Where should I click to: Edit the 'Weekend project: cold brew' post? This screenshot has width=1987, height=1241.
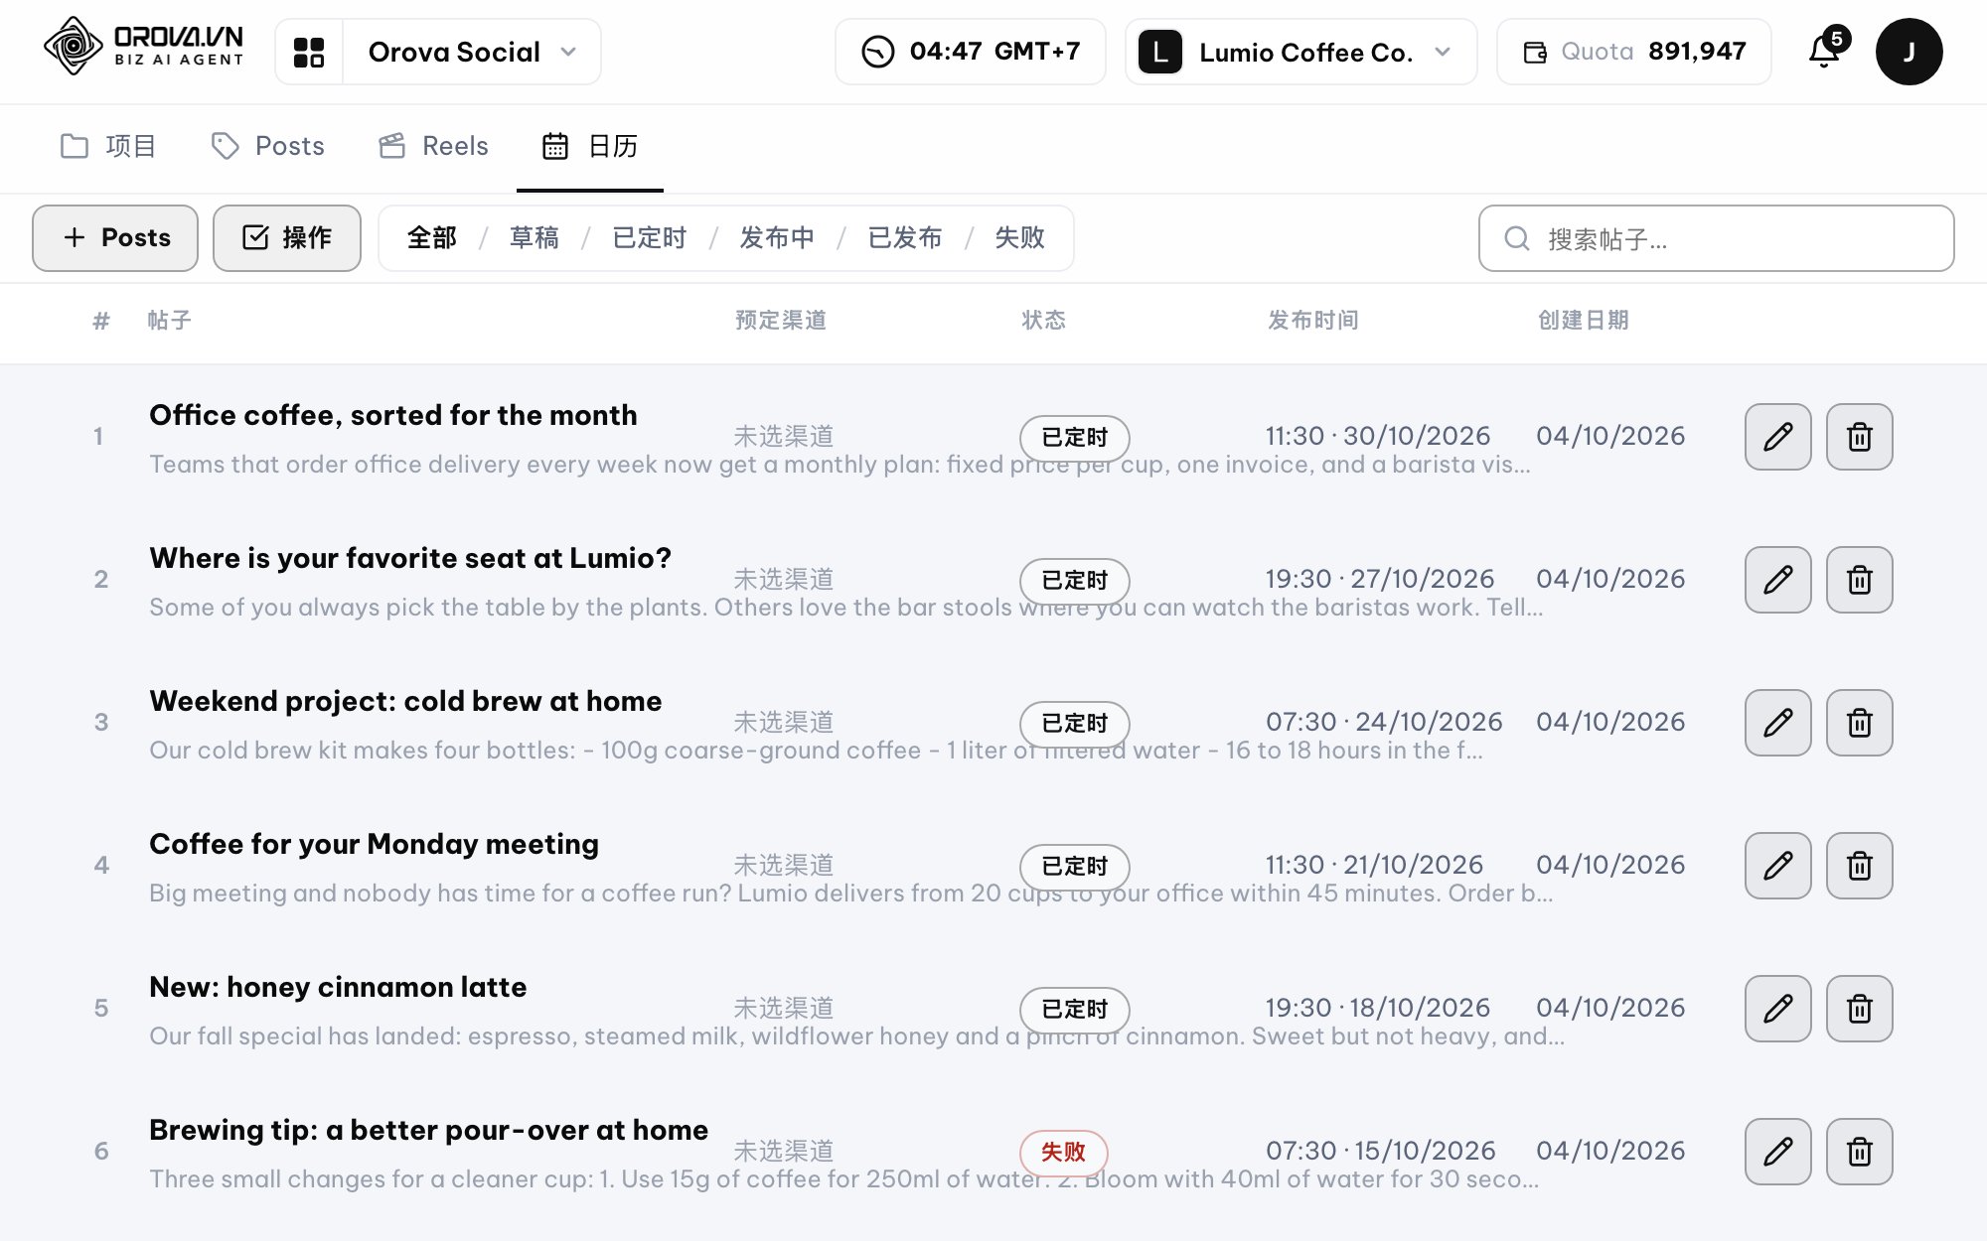[x=1778, y=723]
